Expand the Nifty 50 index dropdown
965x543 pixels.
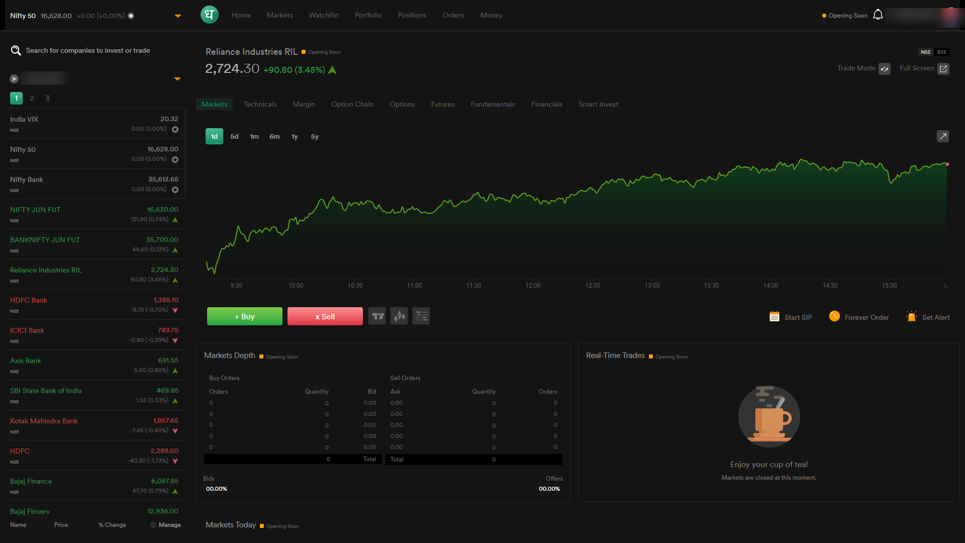[x=177, y=16]
